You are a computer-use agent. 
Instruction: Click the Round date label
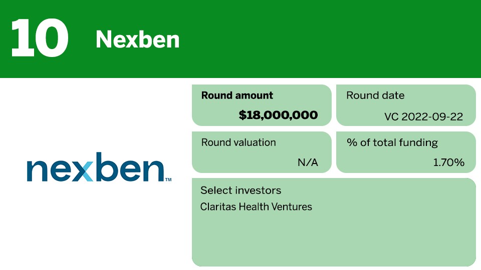click(375, 95)
